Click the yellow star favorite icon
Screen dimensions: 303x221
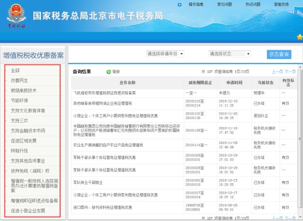click(300, 37)
